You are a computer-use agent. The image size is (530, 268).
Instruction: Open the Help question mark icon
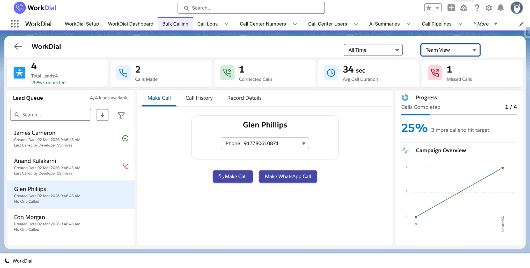477,8
